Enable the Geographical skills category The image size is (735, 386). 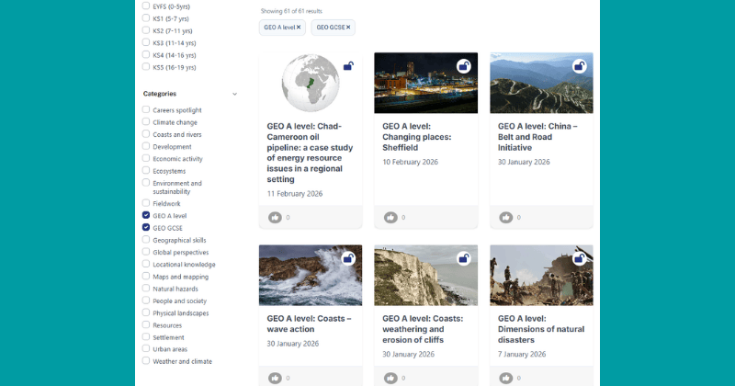146,240
